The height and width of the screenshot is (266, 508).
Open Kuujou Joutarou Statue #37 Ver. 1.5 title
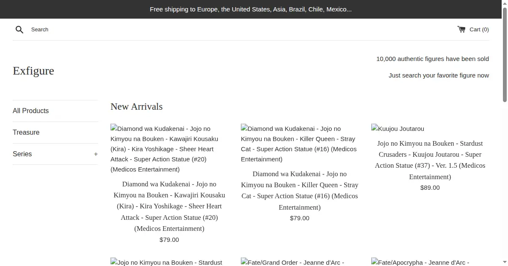click(x=430, y=160)
